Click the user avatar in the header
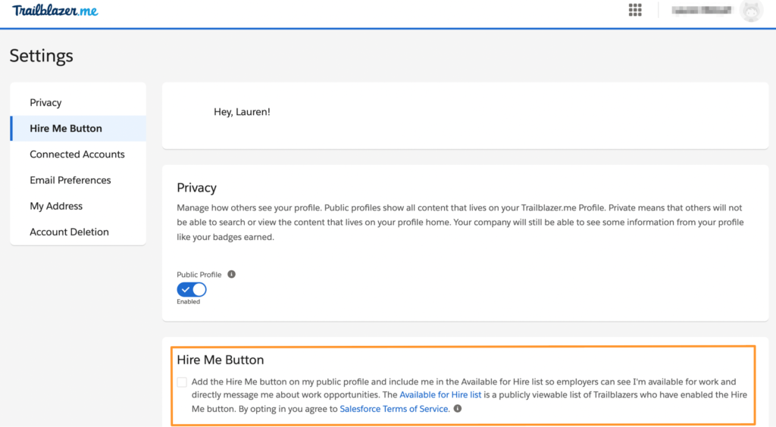This screenshot has height=427, width=776. point(751,11)
